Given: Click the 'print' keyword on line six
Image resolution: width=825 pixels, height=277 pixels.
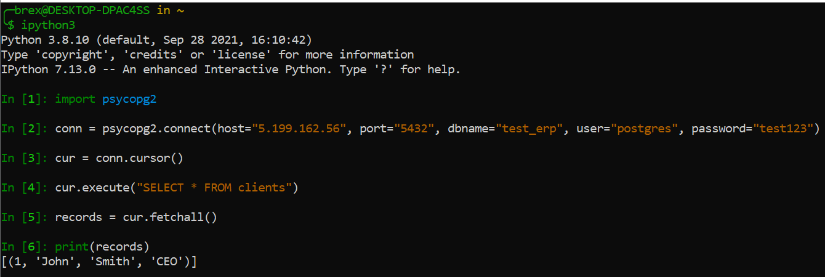Looking at the screenshot, I should pyautogui.click(x=71, y=247).
